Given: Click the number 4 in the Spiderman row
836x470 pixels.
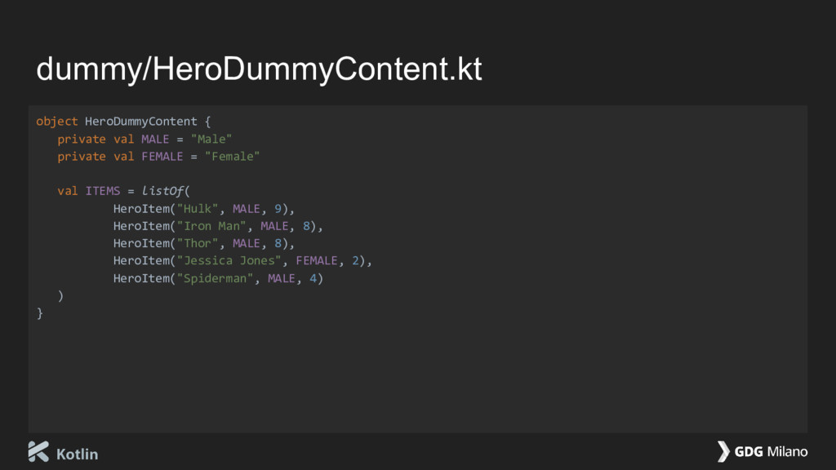Looking at the screenshot, I should pos(313,278).
